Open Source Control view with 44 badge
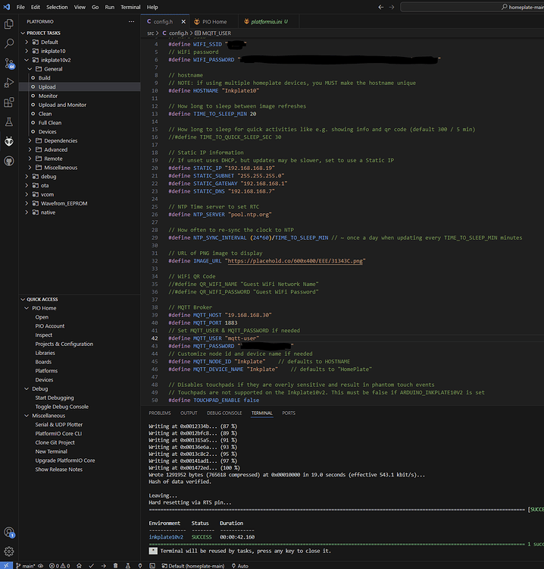544x569 pixels. (x=9, y=64)
